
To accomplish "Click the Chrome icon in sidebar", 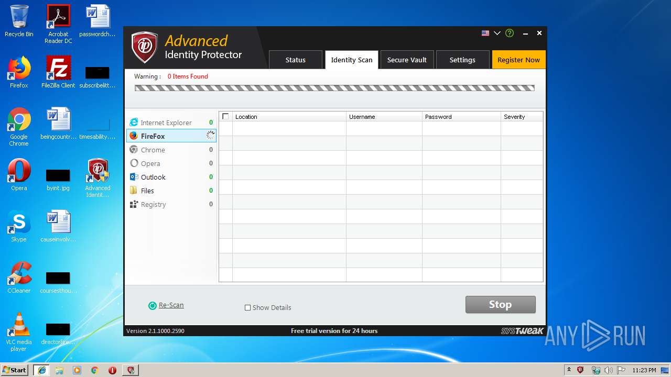I will coord(134,150).
